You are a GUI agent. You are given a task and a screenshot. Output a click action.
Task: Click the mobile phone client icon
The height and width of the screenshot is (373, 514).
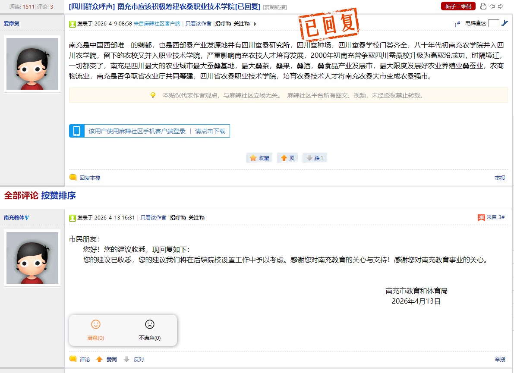click(x=76, y=131)
